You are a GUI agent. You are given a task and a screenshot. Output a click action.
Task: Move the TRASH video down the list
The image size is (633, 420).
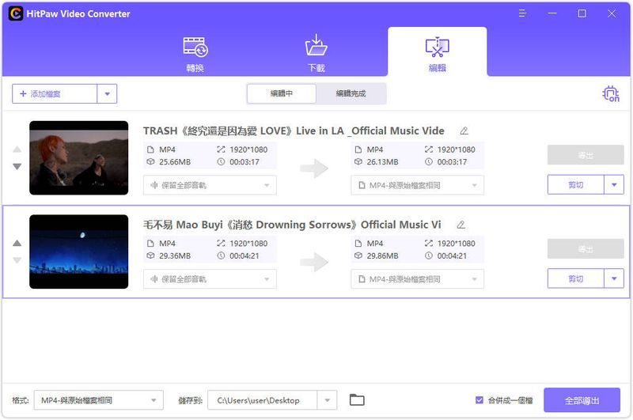(x=17, y=166)
